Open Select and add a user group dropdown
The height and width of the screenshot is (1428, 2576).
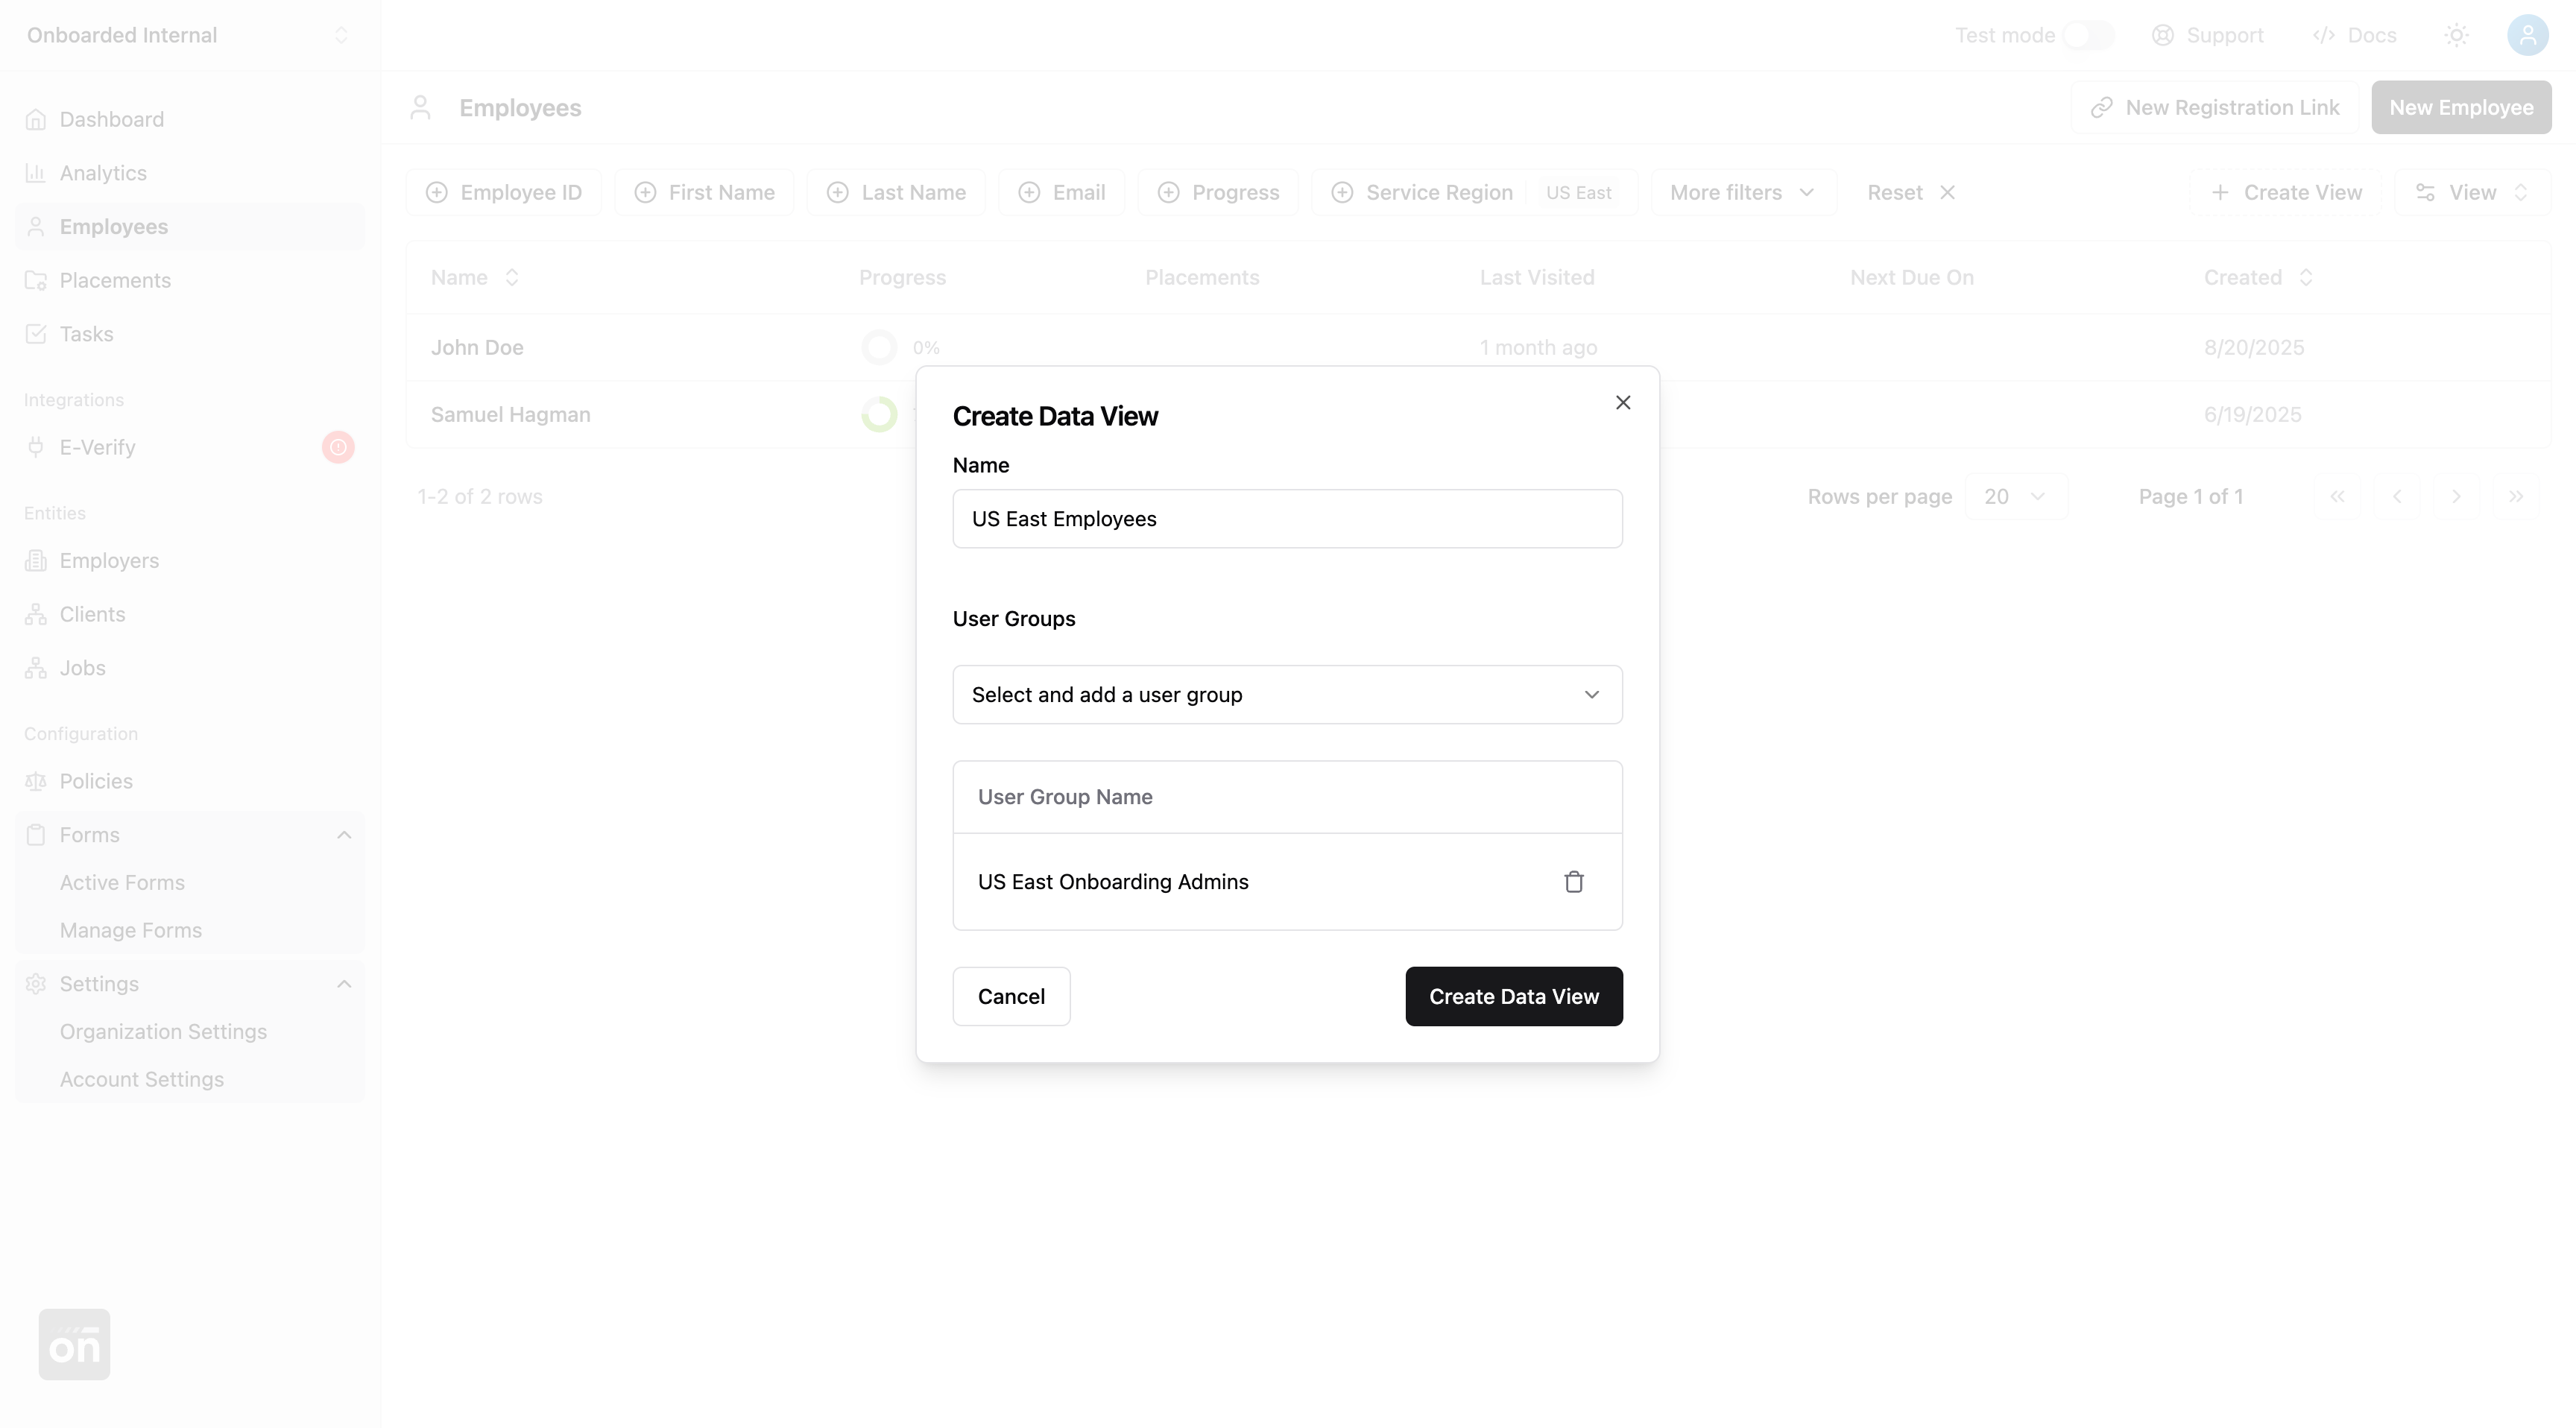coord(1286,694)
